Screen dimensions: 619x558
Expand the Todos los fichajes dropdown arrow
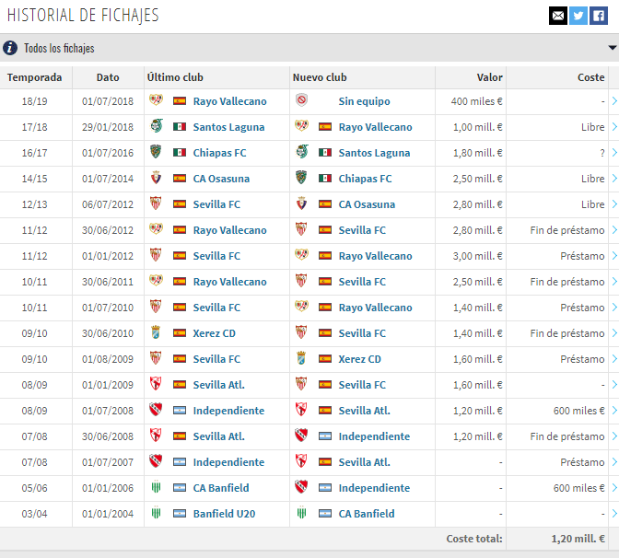(x=613, y=48)
